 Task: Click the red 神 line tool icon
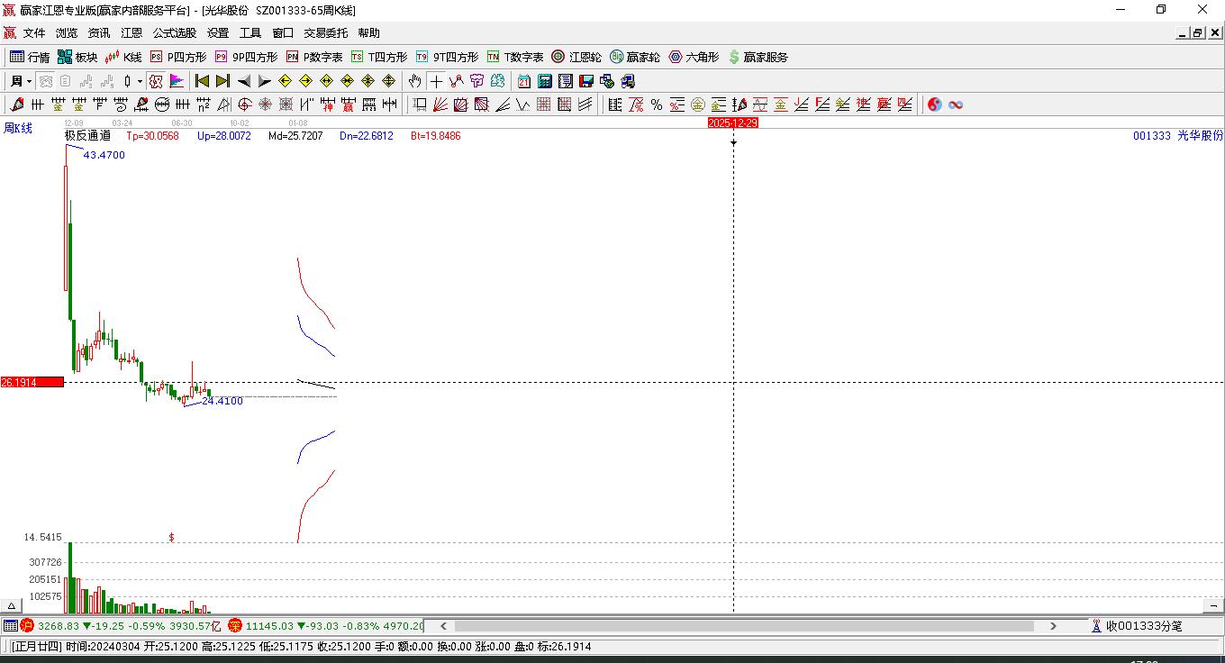click(x=328, y=104)
